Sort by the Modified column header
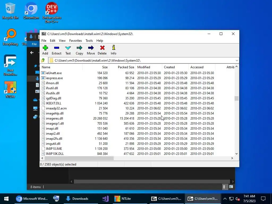Viewport: 272px width, 204px height. pyautogui.click(x=149, y=67)
